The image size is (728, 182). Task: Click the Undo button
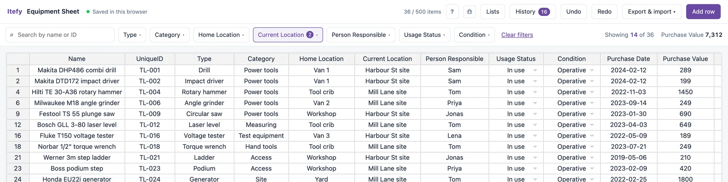574,12
